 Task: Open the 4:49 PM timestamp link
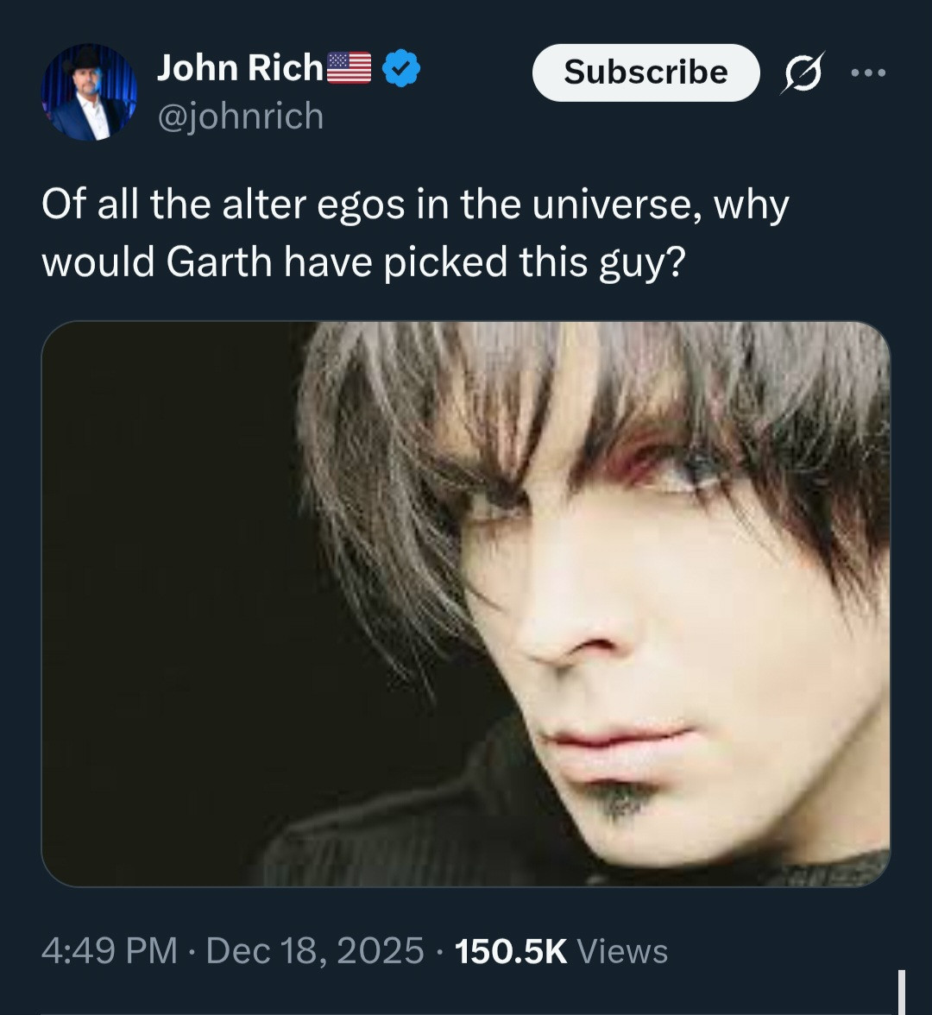(109, 951)
